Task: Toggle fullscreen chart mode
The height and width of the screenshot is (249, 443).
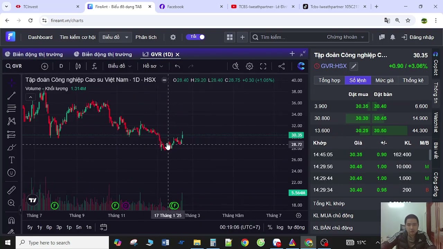Action: click(263, 66)
